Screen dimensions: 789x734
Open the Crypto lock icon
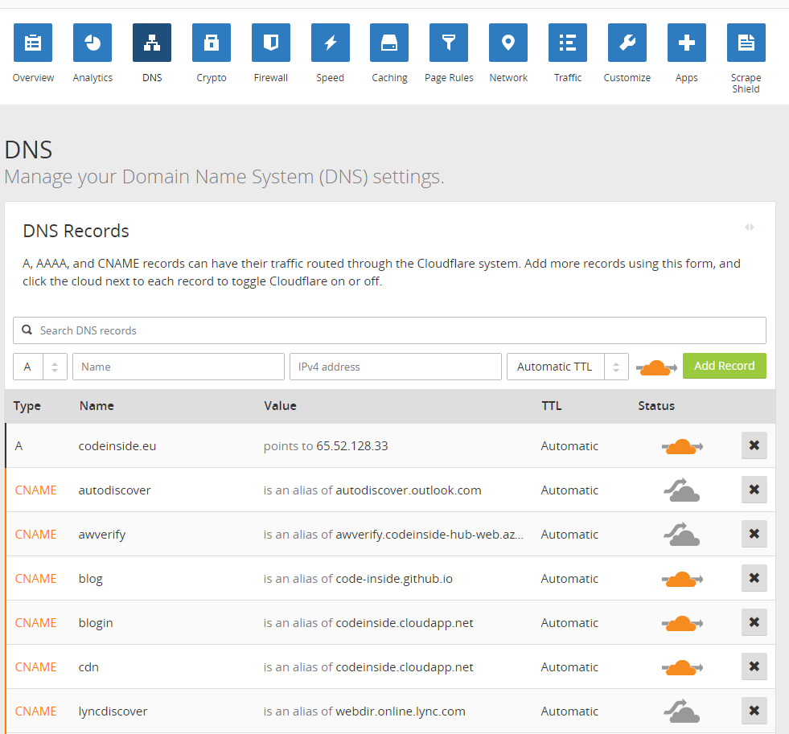tap(212, 43)
